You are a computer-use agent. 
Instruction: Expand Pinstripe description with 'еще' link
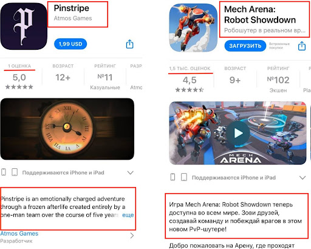128,215
